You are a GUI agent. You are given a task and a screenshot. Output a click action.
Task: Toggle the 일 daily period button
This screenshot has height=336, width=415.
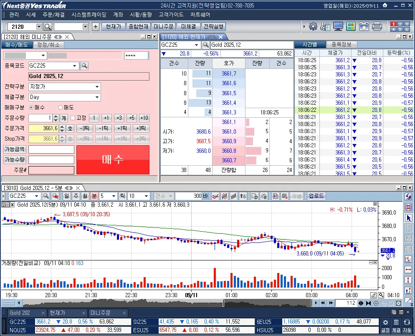click(66, 196)
